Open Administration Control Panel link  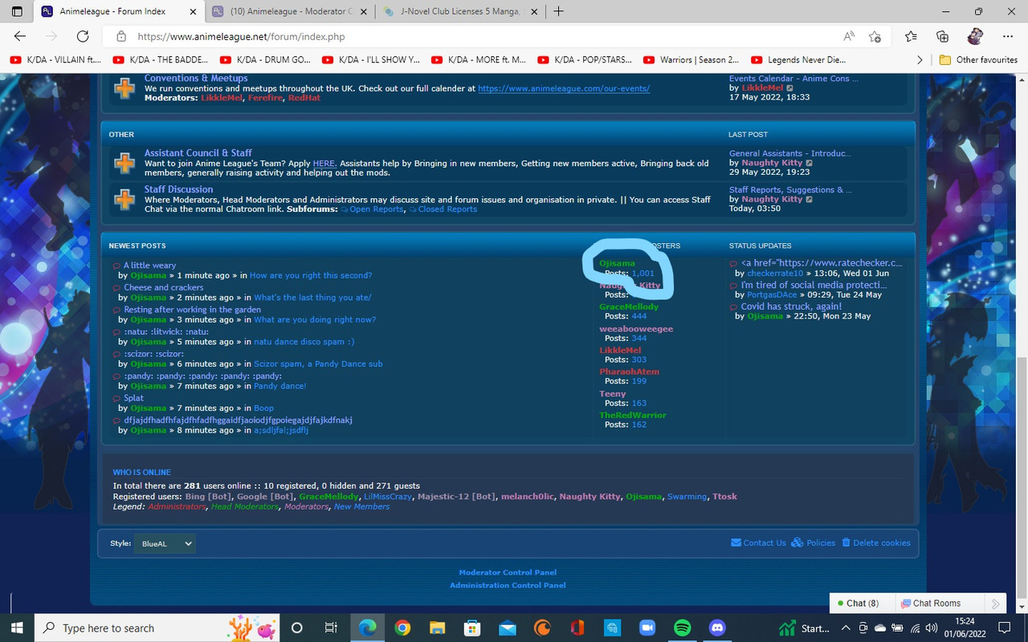pos(508,585)
